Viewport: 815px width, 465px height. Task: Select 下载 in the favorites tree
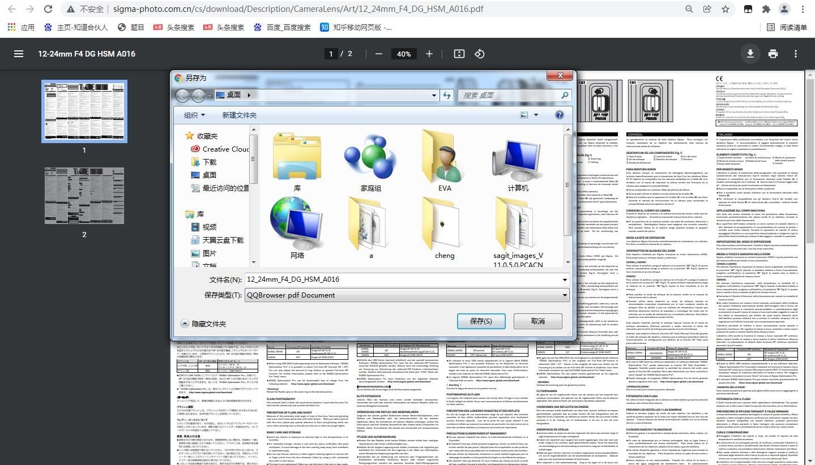coord(210,162)
